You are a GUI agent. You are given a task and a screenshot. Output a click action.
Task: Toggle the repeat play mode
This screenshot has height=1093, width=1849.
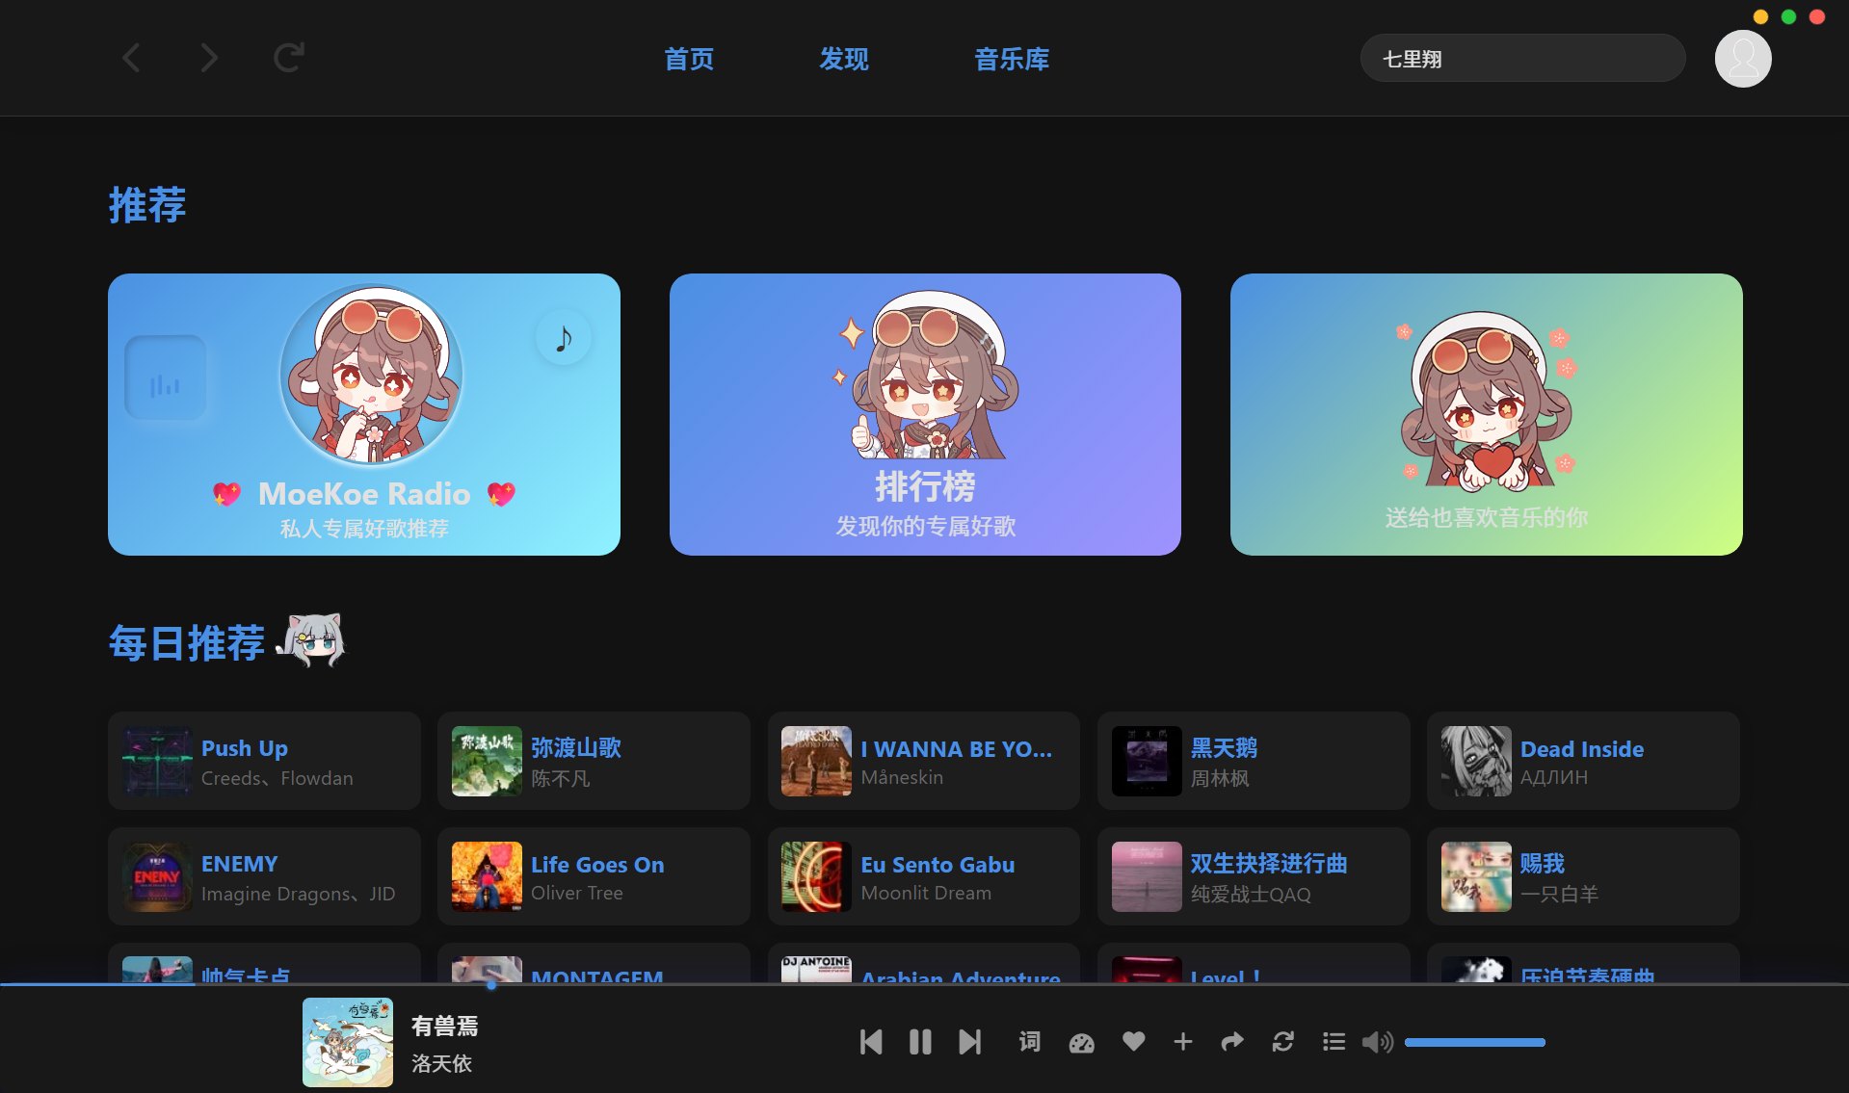[1282, 1042]
